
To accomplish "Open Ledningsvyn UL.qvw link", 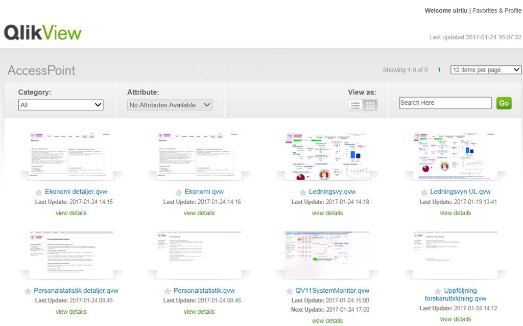I will click(460, 192).
